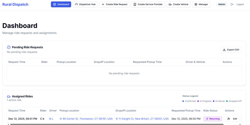Open dropoff address 11 Dwight Ct link
The height and width of the screenshot is (125, 250).
[x=142, y=119]
